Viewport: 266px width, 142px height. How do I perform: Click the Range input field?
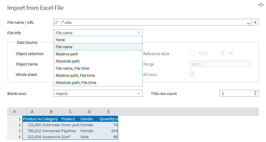pyautogui.click(x=220, y=64)
